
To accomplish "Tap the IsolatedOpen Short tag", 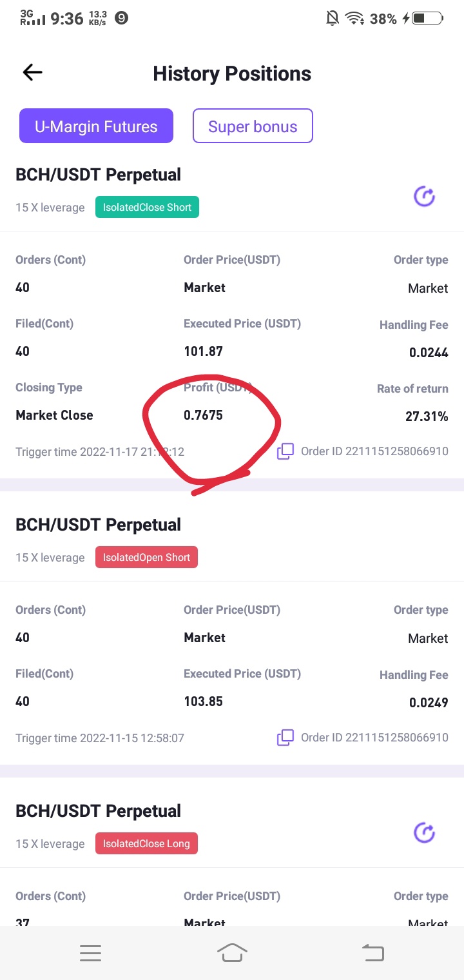I will pos(146,558).
